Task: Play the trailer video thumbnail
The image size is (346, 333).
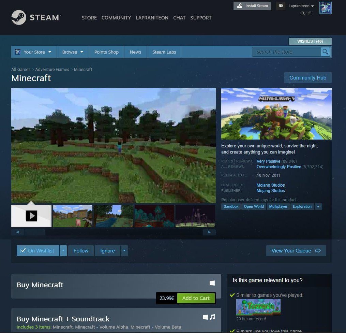Action: pos(31,216)
